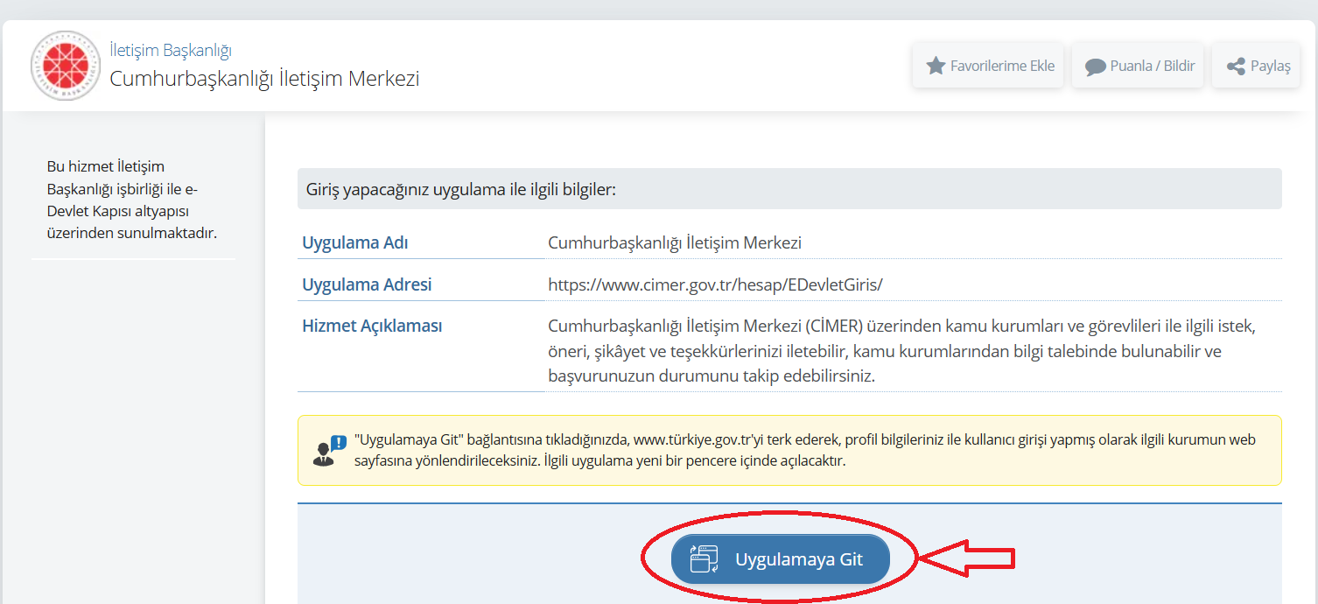Click the speech bubble icon on Puanla / Bildir
1318x604 pixels.
1096,64
